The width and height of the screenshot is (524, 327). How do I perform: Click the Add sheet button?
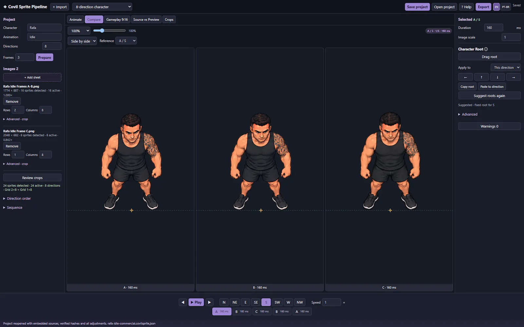(32, 77)
